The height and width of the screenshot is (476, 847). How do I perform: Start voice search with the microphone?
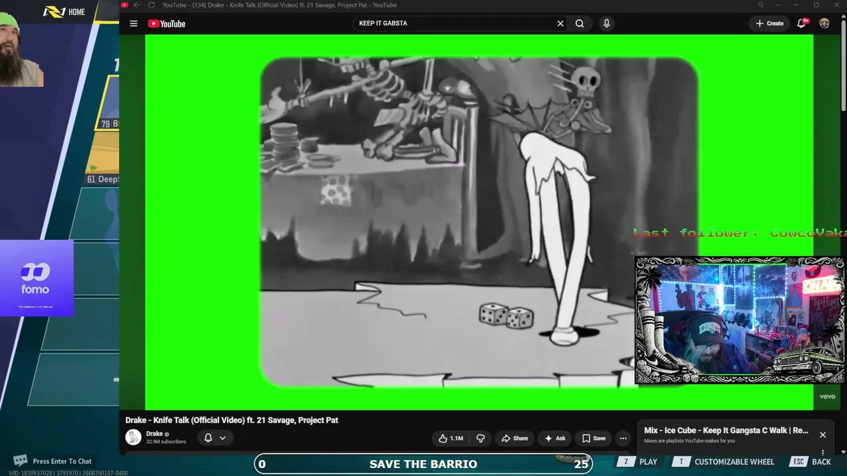tap(606, 24)
